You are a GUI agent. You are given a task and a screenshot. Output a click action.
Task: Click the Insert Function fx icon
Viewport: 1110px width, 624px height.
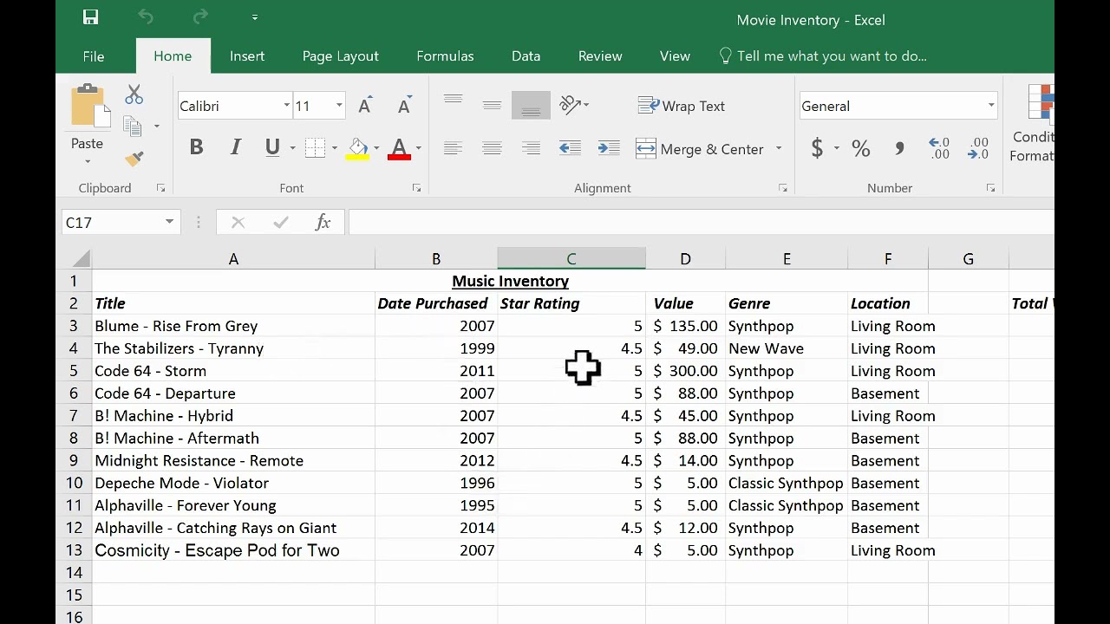(323, 223)
